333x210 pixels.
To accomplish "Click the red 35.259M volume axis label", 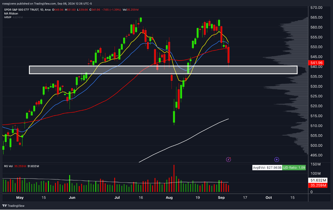I will 318,185.
